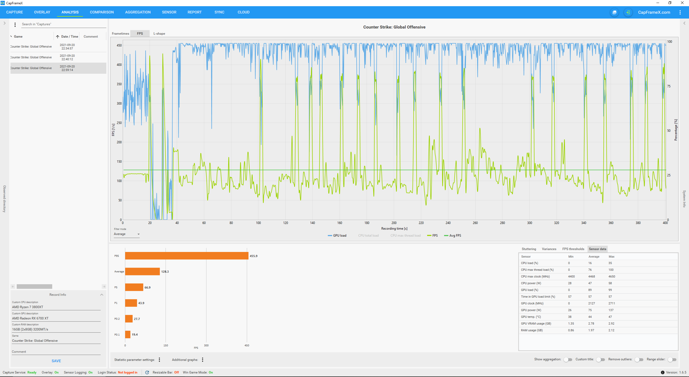Click the login icon beside CapFrameX.com
The width and height of the screenshot is (689, 377).
point(628,12)
